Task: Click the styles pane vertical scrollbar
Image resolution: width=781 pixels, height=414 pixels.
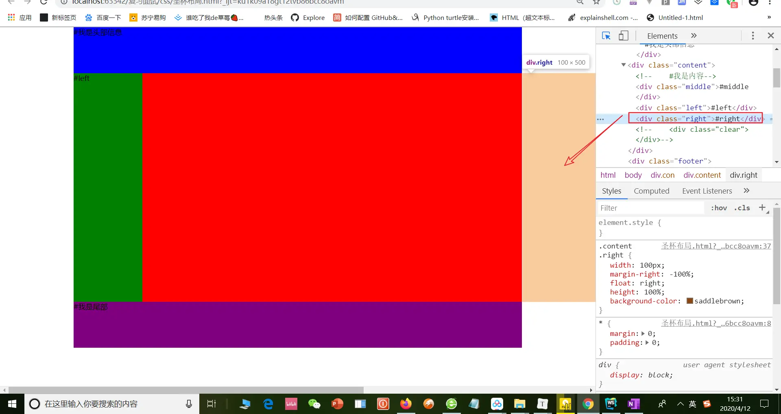Action: point(777,256)
